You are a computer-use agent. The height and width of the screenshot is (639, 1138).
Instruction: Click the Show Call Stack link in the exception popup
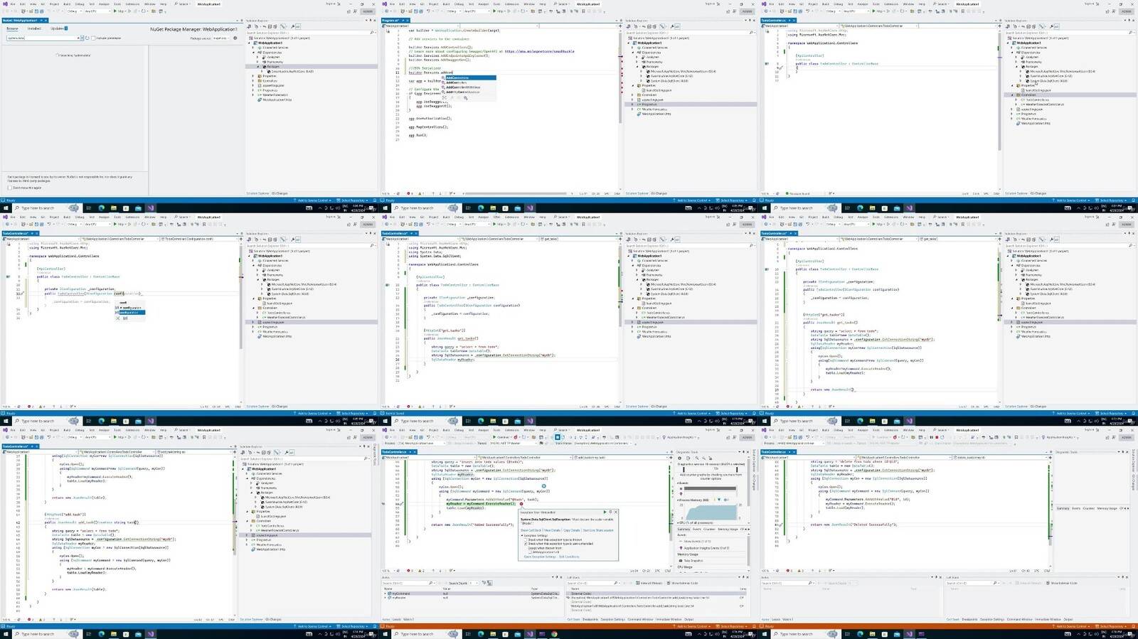(531, 530)
